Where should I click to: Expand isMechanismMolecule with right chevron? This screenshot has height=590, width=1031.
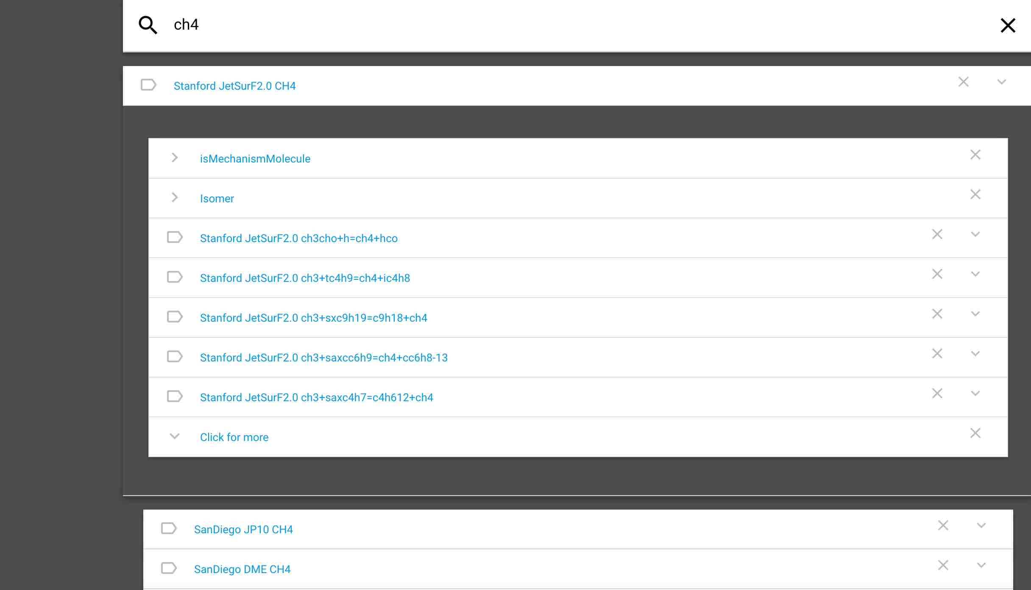coord(175,158)
